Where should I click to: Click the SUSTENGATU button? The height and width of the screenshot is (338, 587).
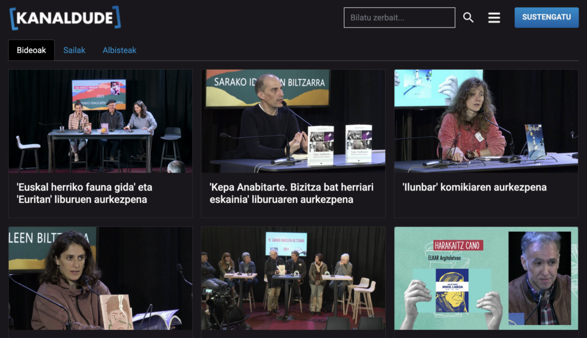tap(546, 17)
